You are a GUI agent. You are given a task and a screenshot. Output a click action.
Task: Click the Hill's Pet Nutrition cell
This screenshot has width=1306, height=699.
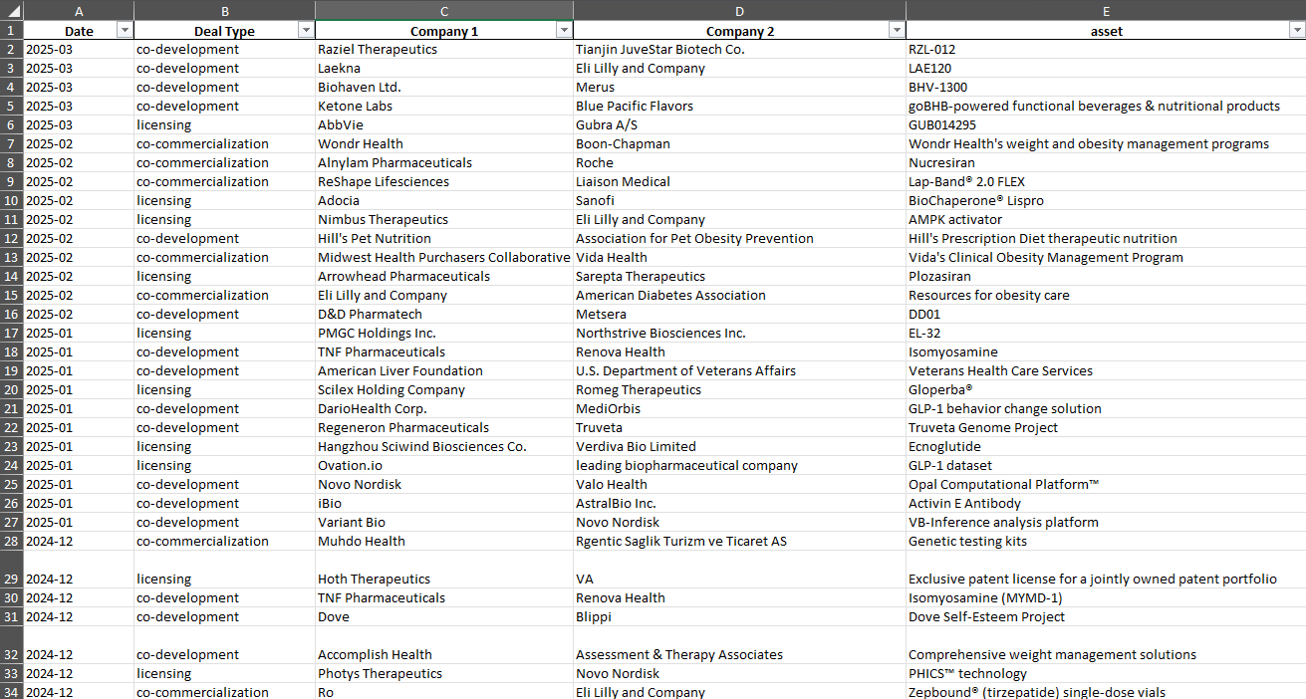(x=444, y=239)
